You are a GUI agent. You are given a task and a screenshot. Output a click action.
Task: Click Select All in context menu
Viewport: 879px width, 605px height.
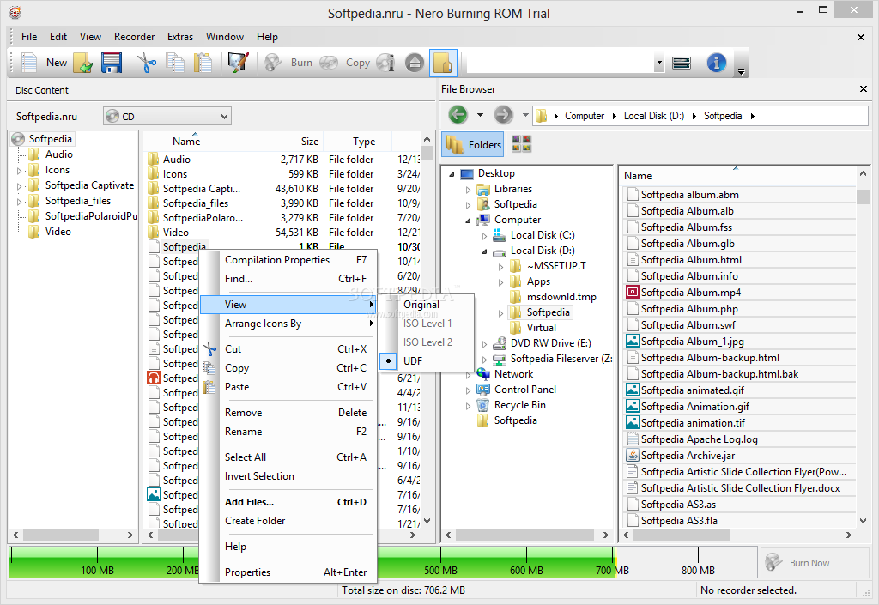click(288, 457)
